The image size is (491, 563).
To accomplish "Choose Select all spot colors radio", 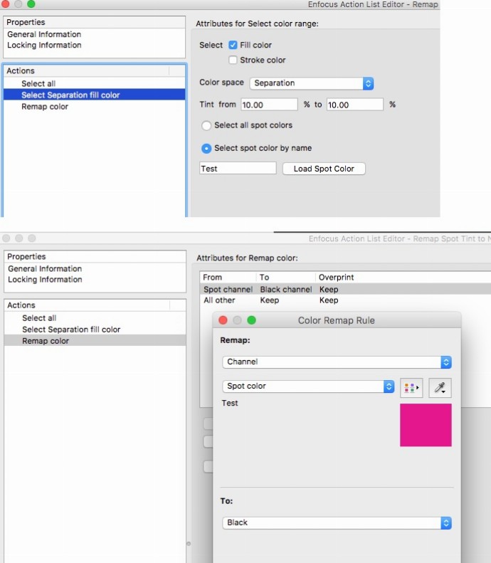I will (206, 125).
